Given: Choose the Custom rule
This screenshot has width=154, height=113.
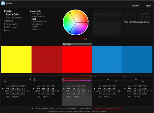Looking at the screenshot, I should (35, 29).
